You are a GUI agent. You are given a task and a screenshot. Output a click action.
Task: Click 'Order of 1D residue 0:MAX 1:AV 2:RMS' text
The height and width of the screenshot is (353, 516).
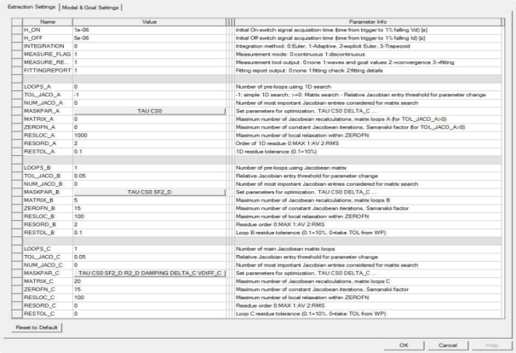click(287, 143)
